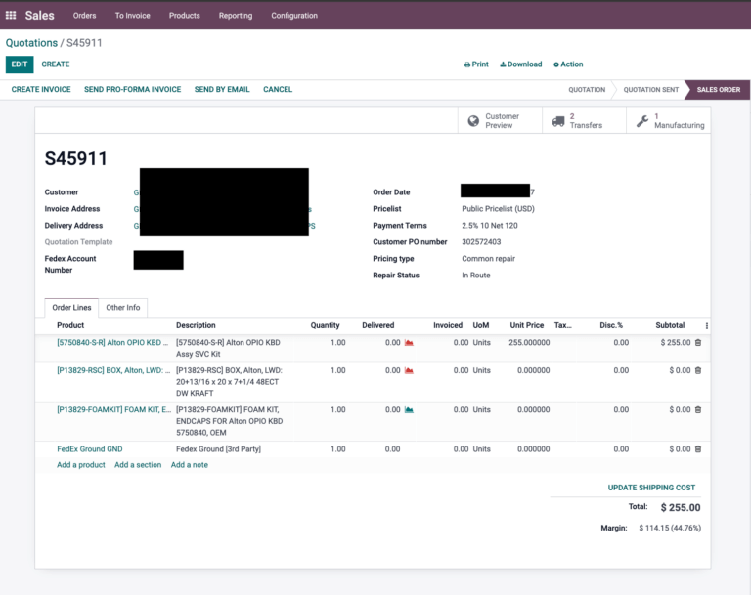Image resolution: width=751 pixels, height=595 pixels.
Task: Click the red forecast chart icon for Alton OPIO KBD line
Action: [x=409, y=343]
